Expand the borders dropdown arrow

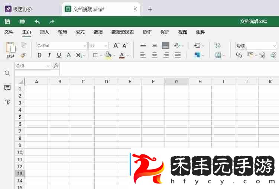pos(101,55)
